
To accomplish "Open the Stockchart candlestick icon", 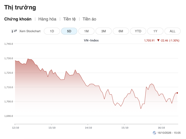I will point(14,31).
